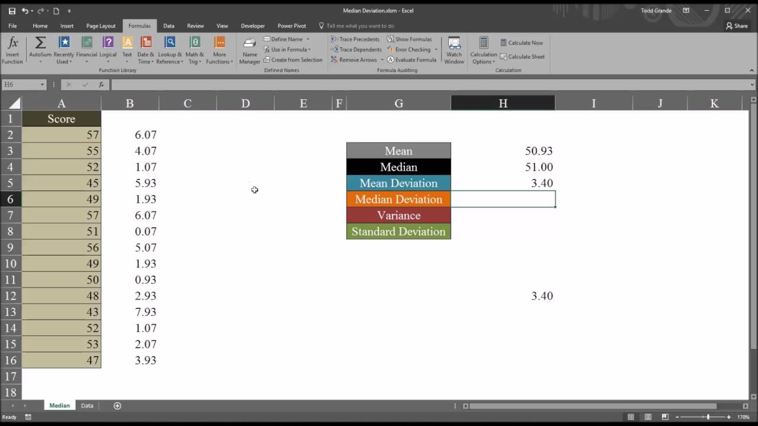Select the Select All corner triangle
Image resolution: width=758 pixels, height=426 pixels.
tap(14, 104)
